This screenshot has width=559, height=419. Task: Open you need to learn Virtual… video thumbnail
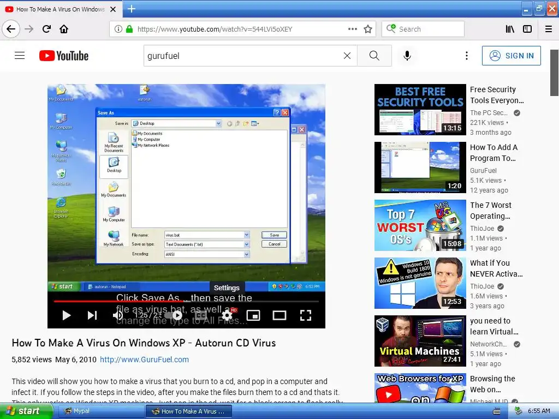[420, 341]
